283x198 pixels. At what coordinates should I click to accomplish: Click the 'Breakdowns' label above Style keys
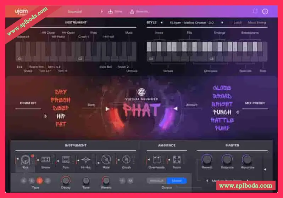250,33
